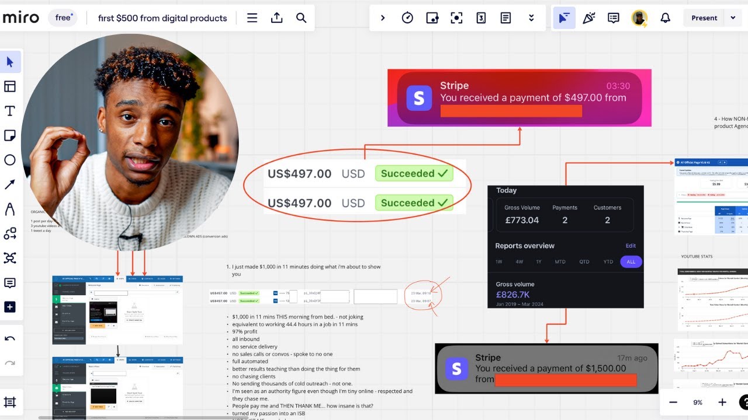Image resolution: width=748 pixels, height=420 pixels.
Task: Click 'I just made $1,000 in 11 minutes' text
Action: tap(306, 270)
